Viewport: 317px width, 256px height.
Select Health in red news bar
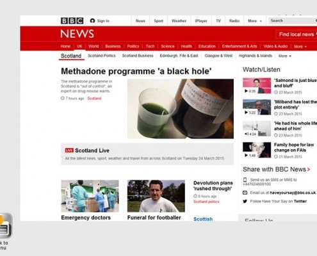pos(186,46)
